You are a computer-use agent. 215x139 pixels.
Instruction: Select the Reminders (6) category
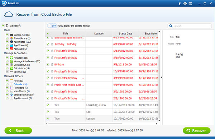(20, 88)
